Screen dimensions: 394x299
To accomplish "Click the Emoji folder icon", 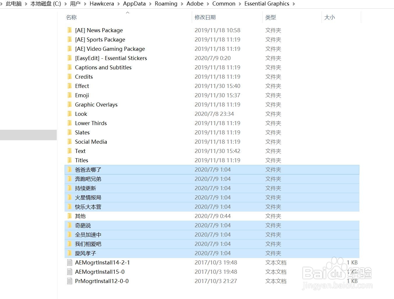I will point(70,95).
